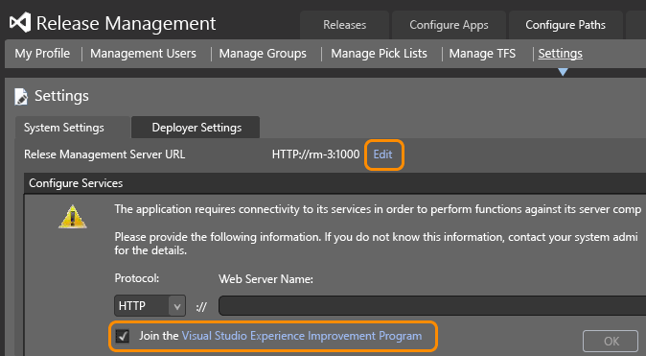Open Manage Groups section
The image size is (646, 356).
point(263,53)
